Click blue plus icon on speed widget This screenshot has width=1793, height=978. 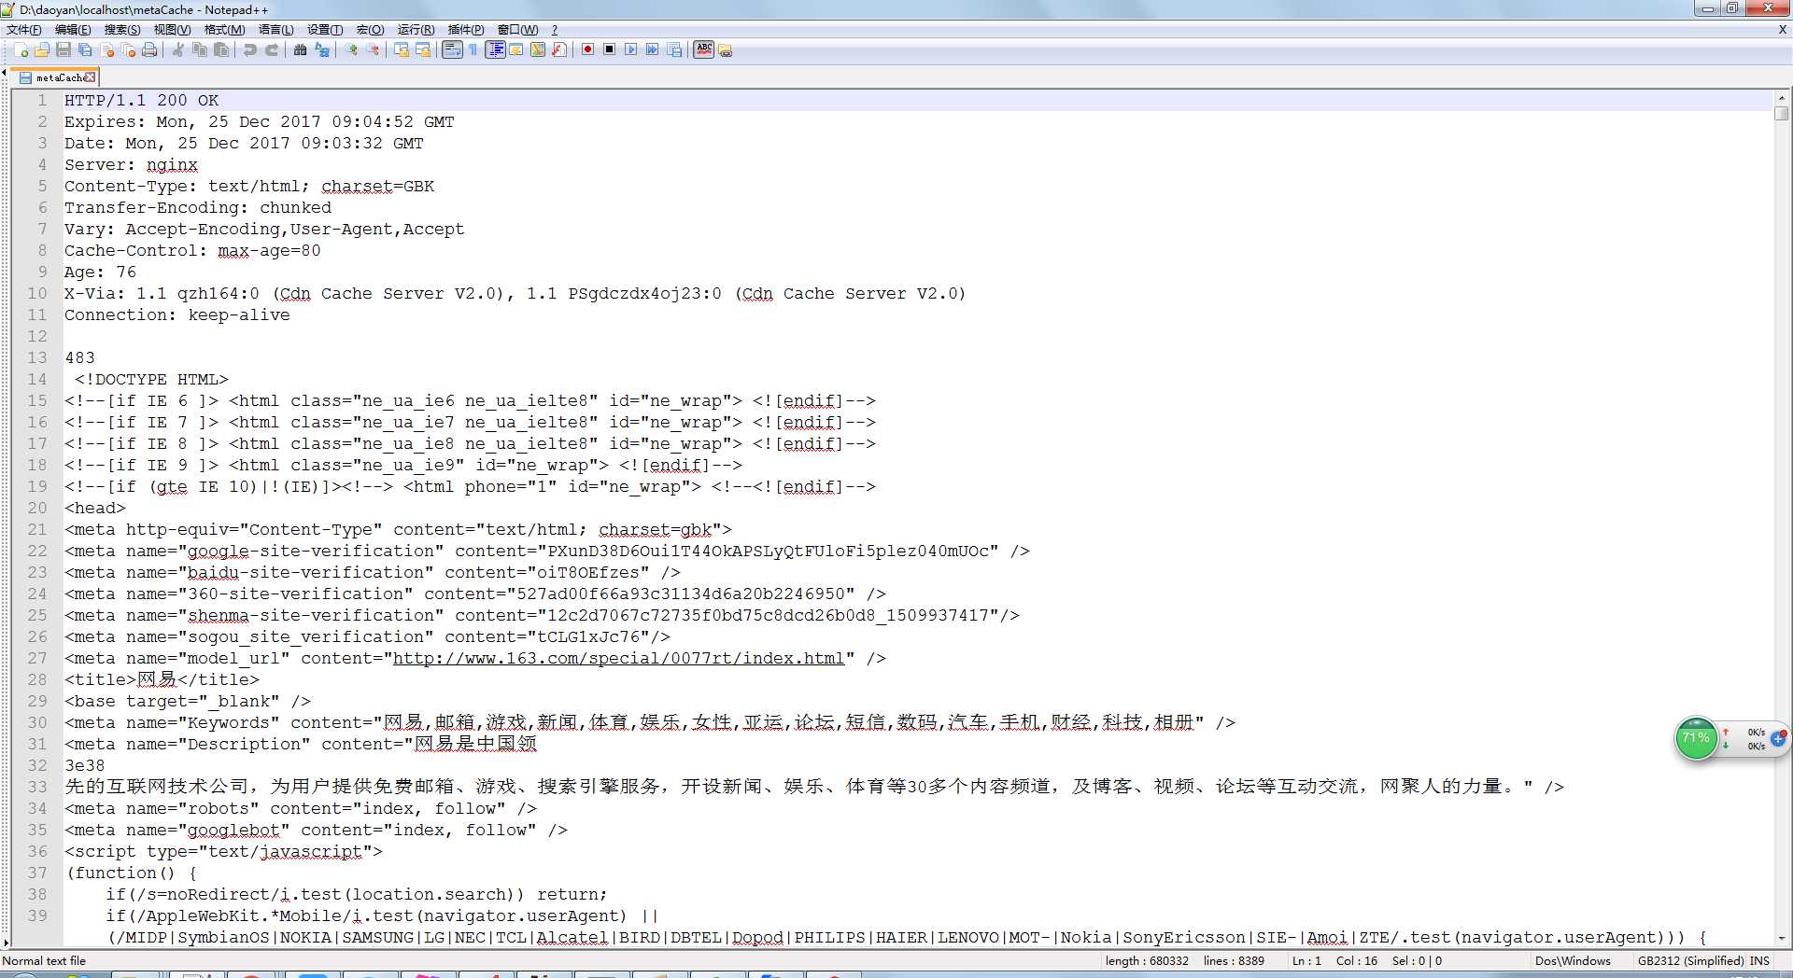click(x=1778, y=738)
